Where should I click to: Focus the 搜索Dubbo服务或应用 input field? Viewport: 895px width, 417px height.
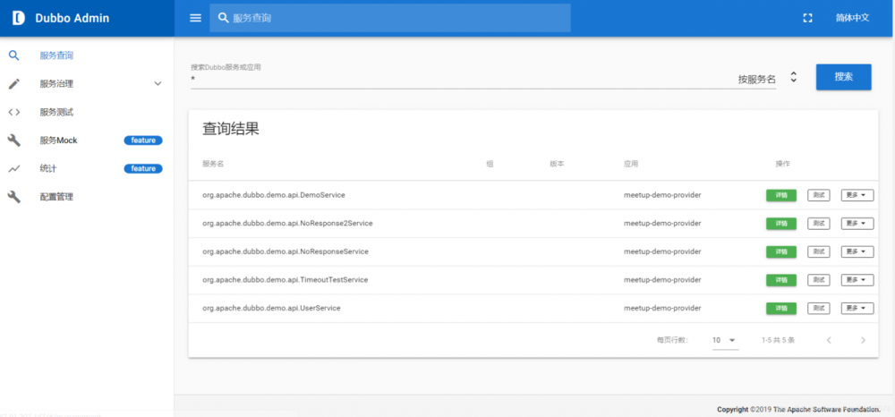coord(463,80)
